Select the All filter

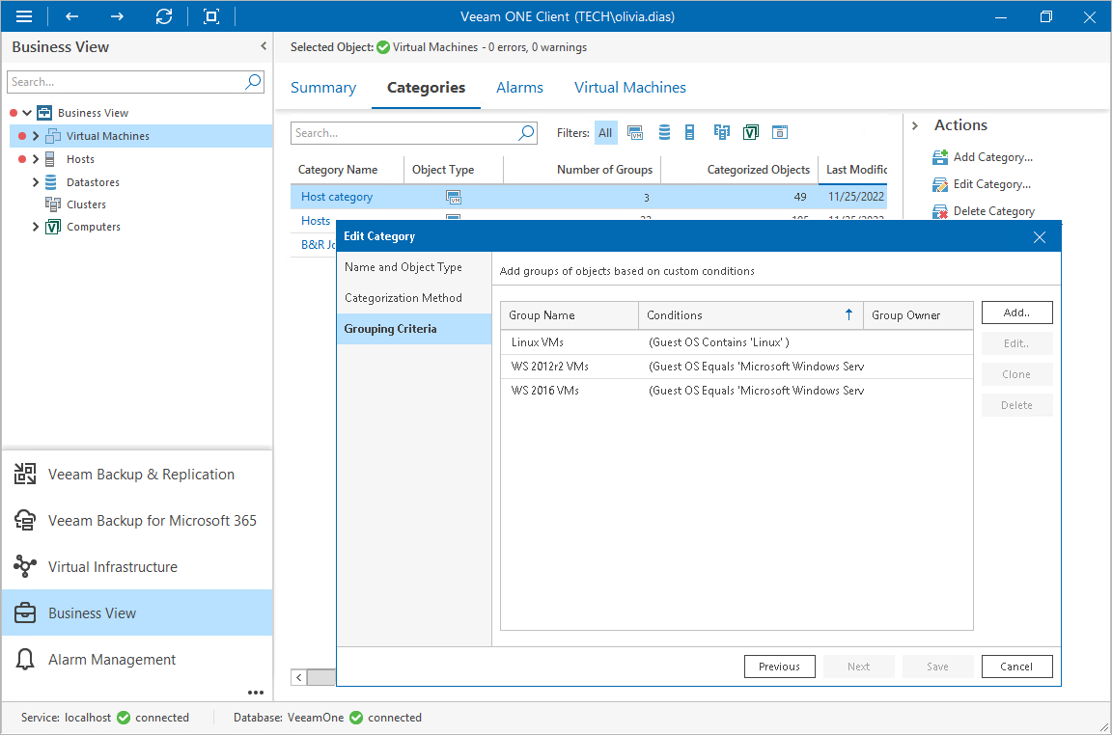click(x=605, y=132)
